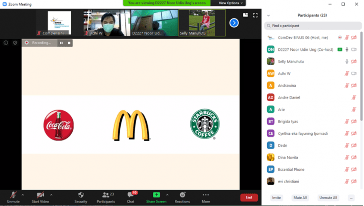Click Essential Phone muted microphone icon

(347, 169)
